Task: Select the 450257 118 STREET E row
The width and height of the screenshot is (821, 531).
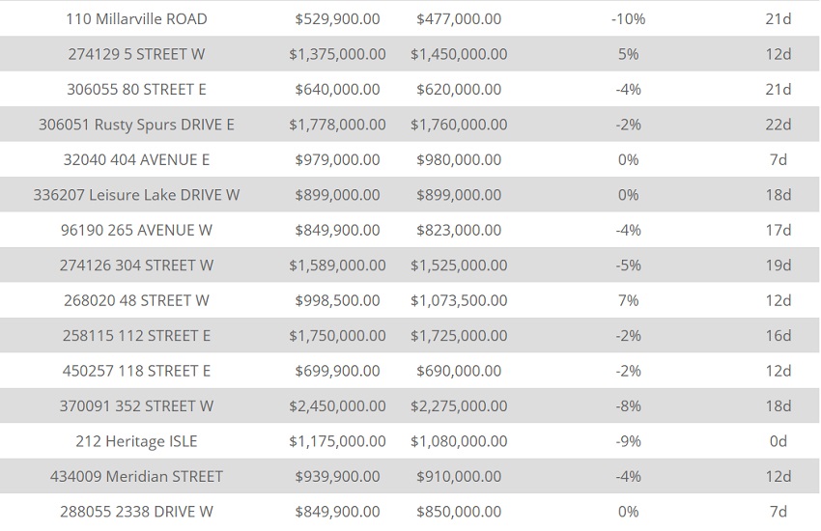Action: [136, 371]
